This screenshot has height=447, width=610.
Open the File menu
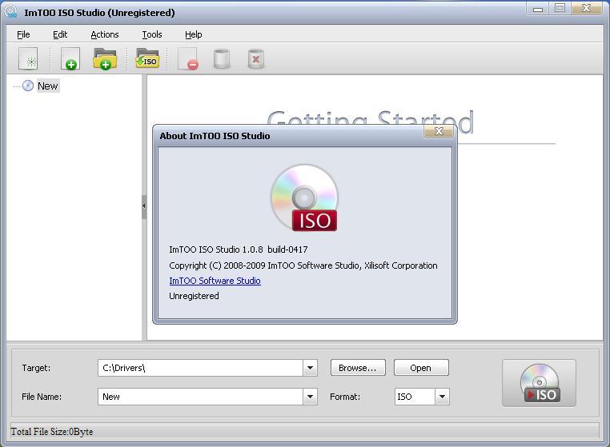(x=23, y=34)
